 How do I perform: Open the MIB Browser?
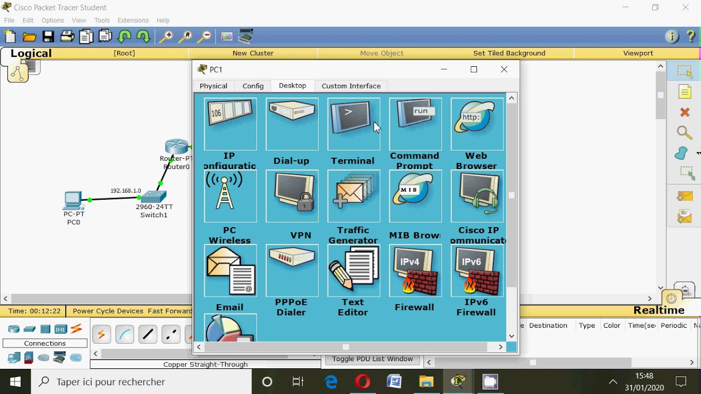(415, 196)
